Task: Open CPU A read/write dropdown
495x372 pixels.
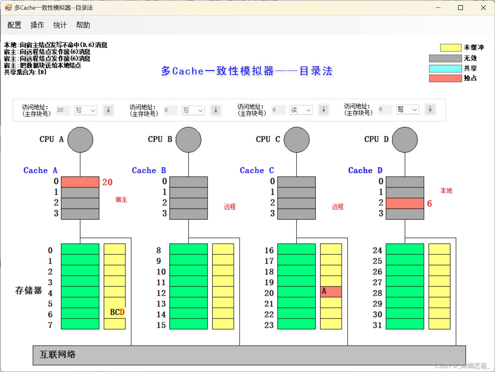Action: pyautogui.click(x=86, y=110)
